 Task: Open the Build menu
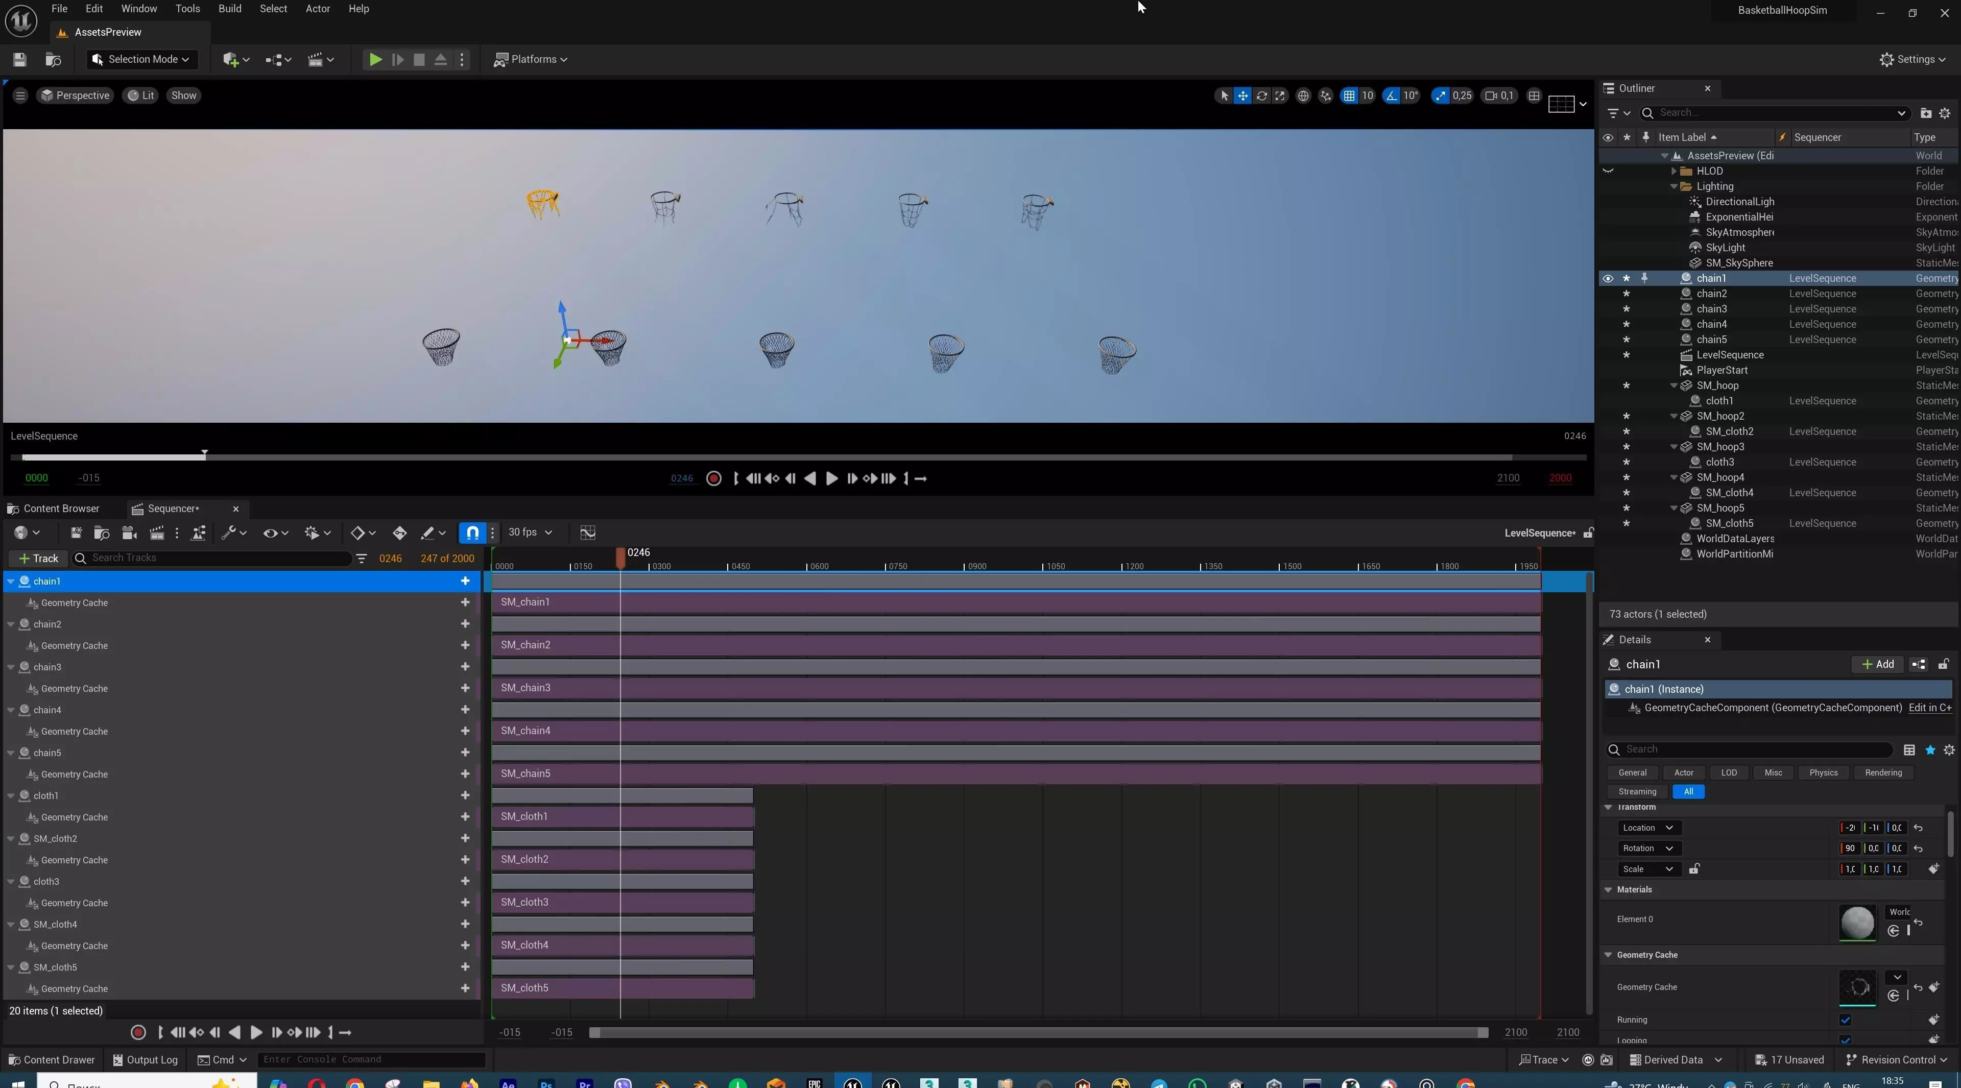coord(229,8)
